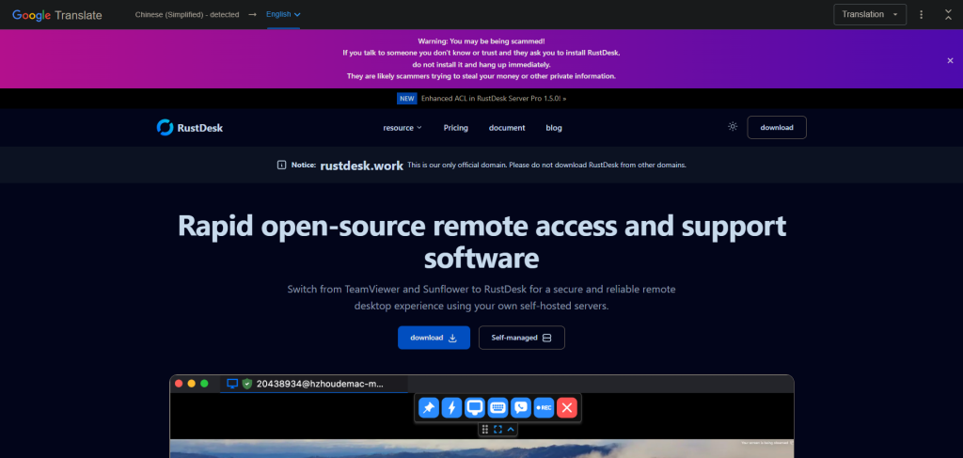
Task: Click the yellow macOS minimize dot in demo window
Action: (x=192, y=383)
